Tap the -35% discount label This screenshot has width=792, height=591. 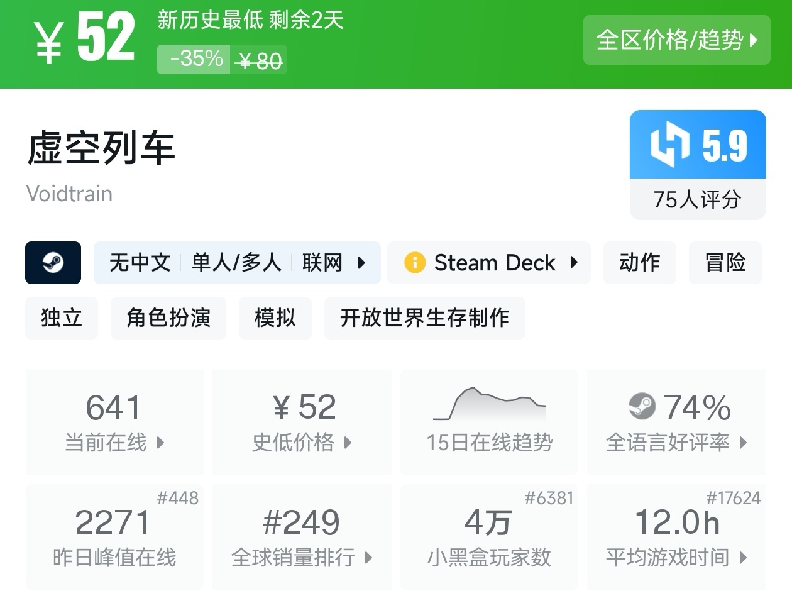point(194,59)
